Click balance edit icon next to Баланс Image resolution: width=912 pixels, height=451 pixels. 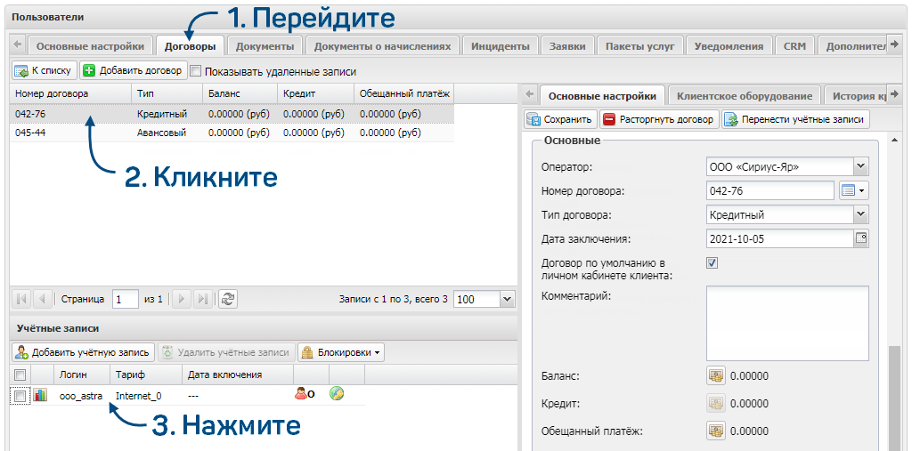pos(715,376)
